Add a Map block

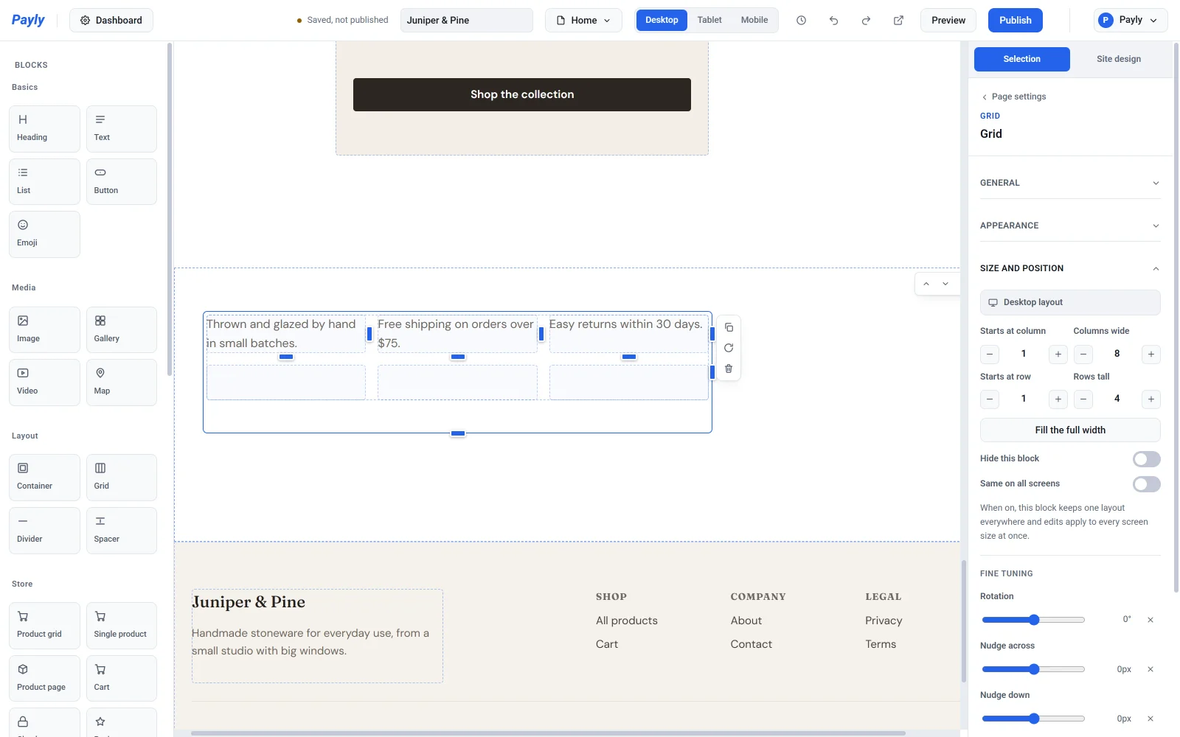pyautogui.click(x=122, y=383)
